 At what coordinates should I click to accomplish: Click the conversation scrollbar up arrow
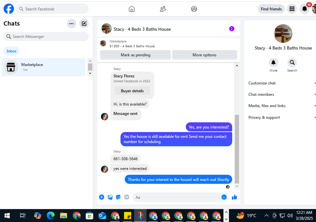click(237, 65)
